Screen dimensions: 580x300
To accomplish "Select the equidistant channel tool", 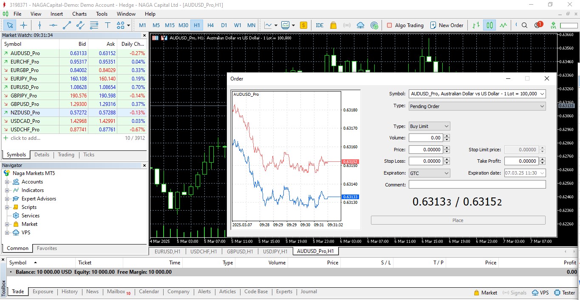I will (80, 25).
